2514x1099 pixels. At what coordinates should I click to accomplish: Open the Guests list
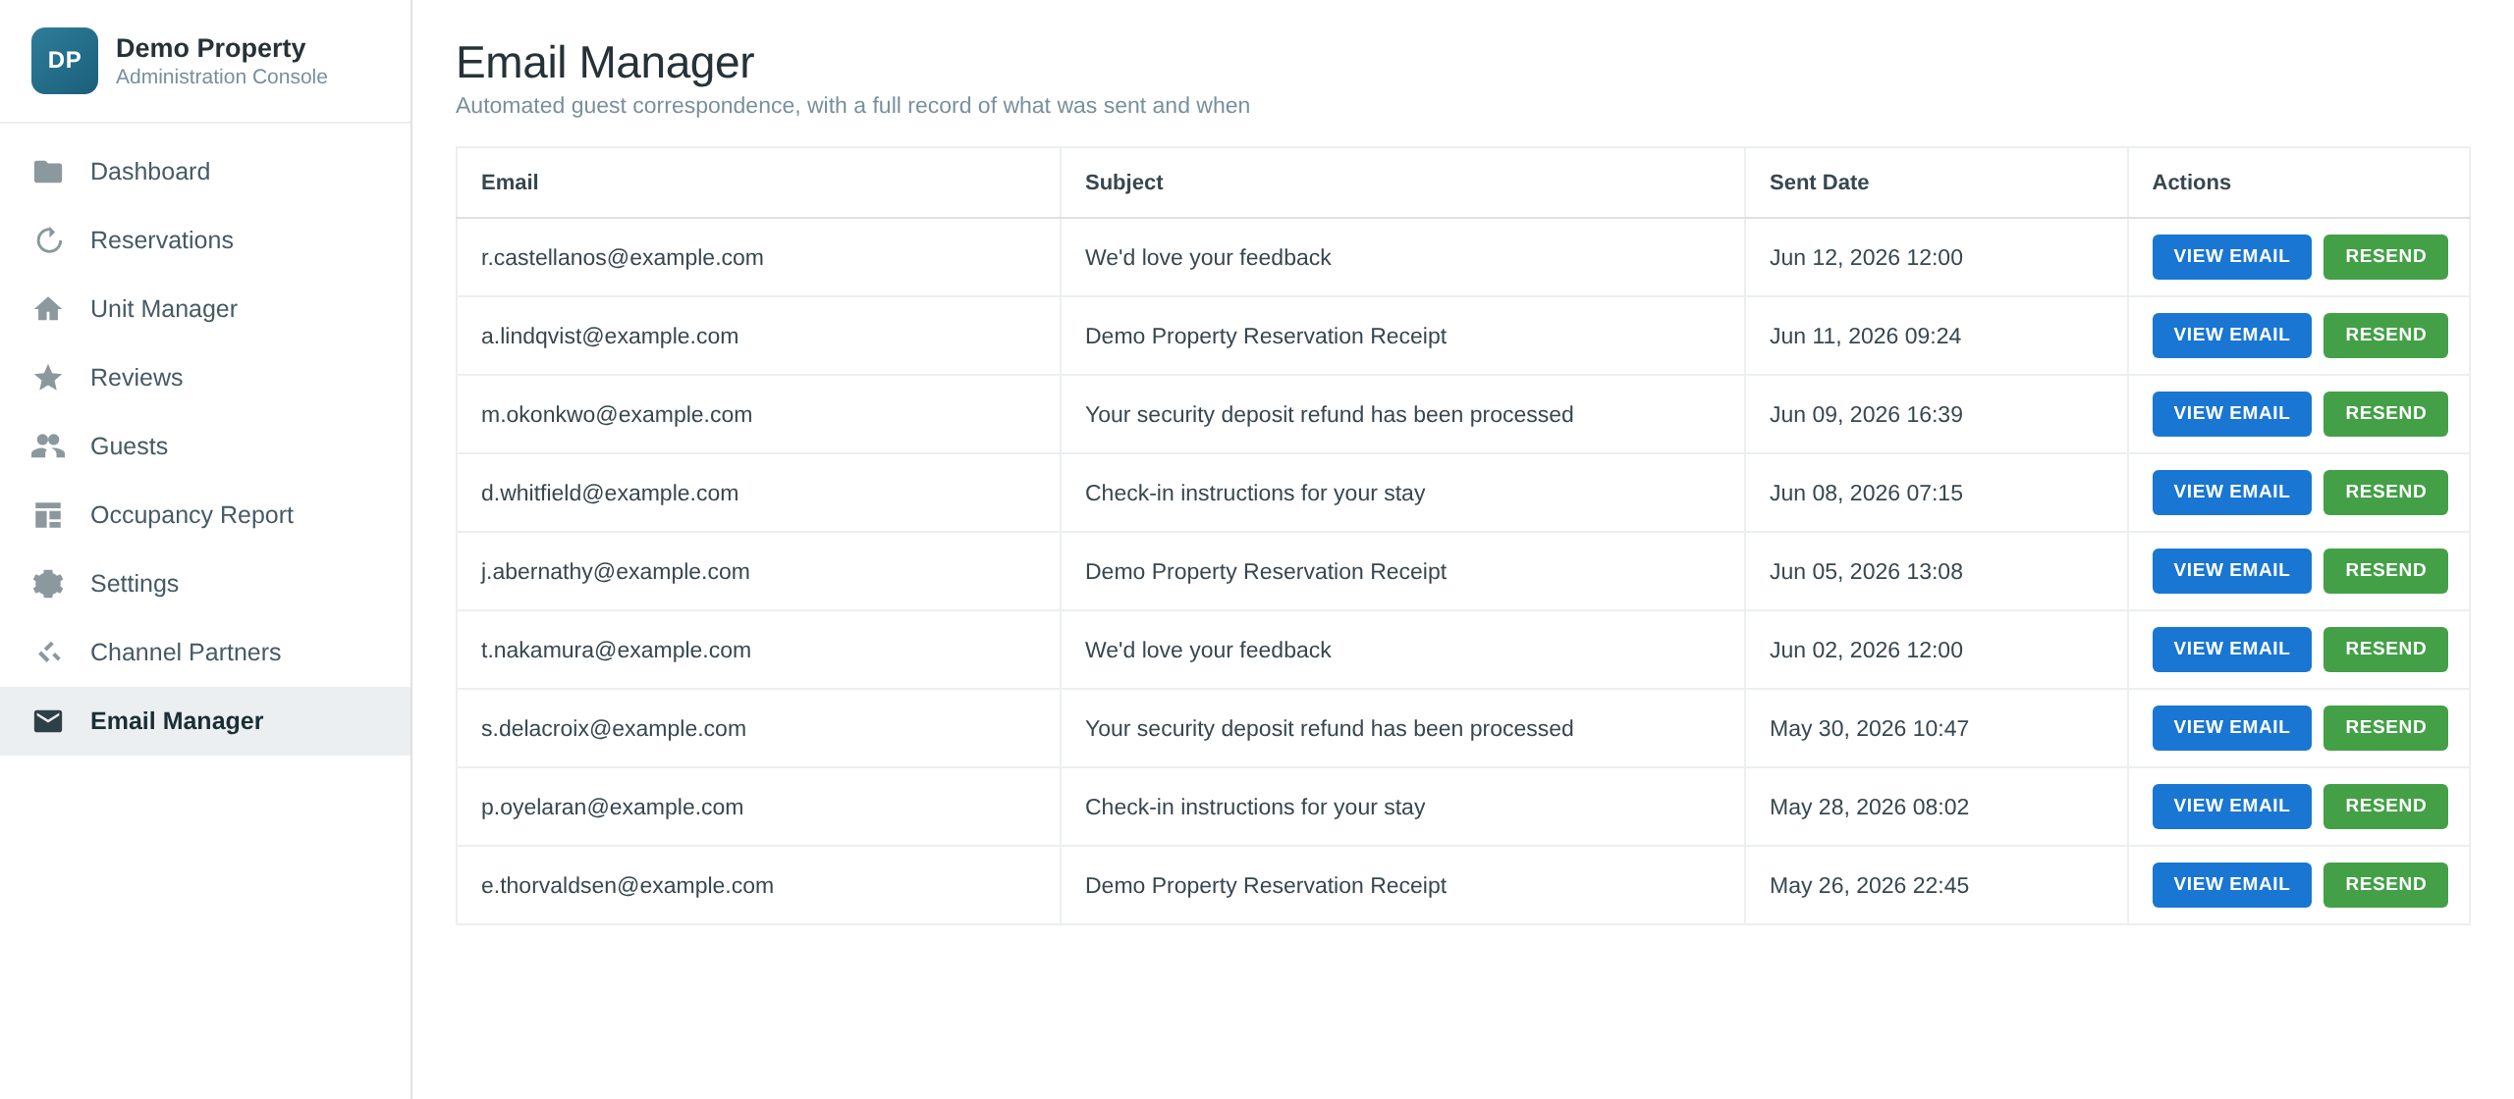[x=205, y=446]
